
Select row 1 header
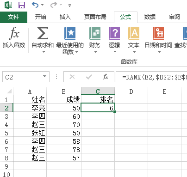point(6,100)
